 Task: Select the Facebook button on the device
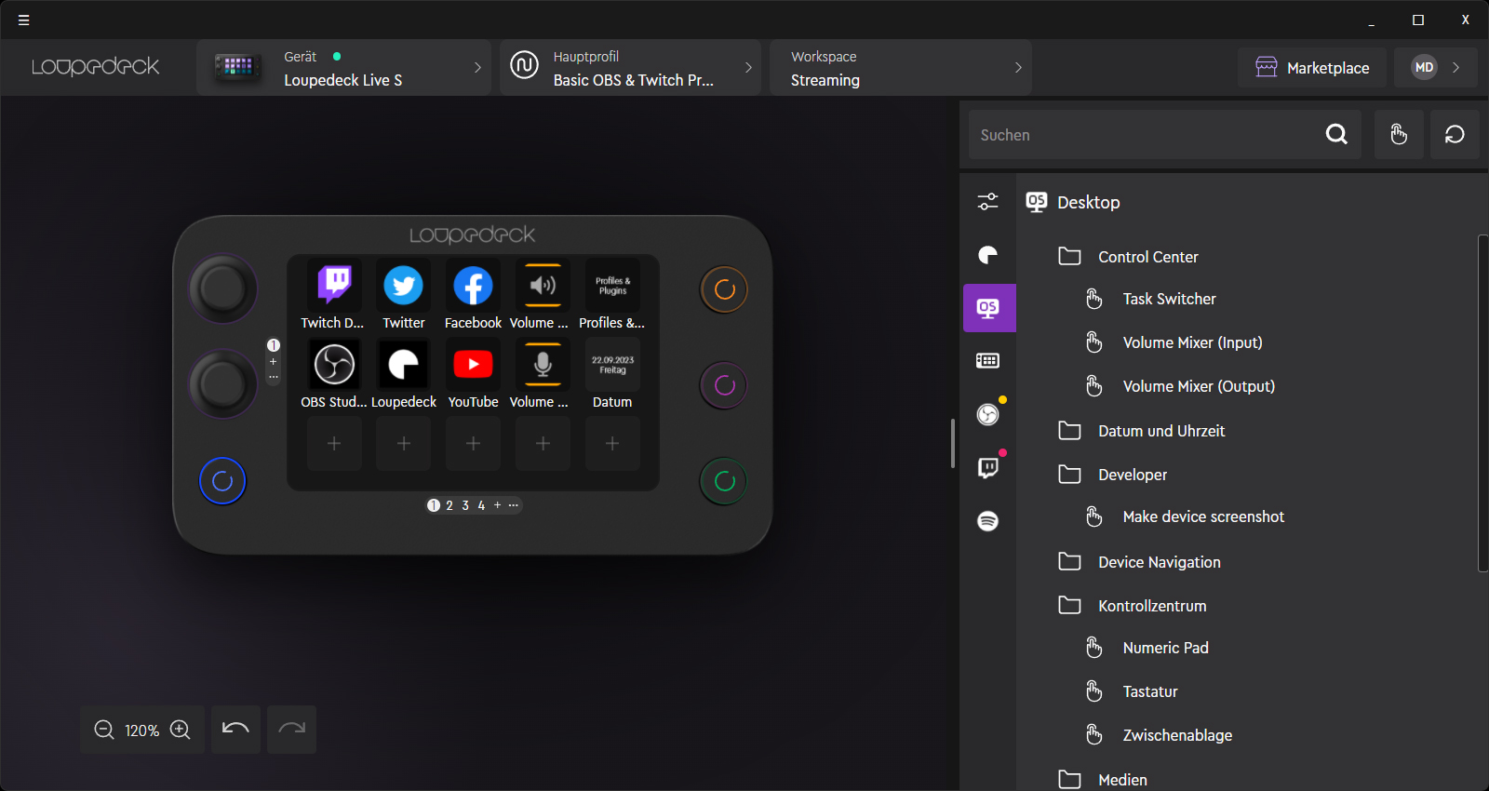point(473,286)
